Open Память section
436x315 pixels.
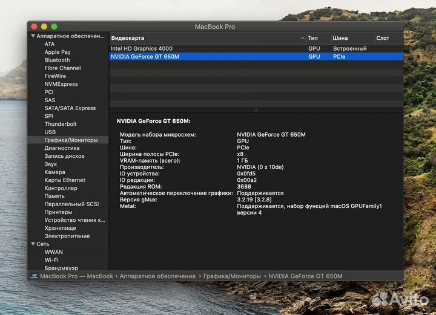[54, 196]
